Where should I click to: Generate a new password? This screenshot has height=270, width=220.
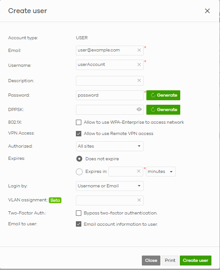163,95
